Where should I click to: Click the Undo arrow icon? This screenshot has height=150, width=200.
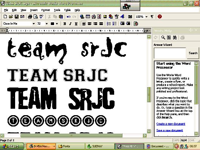68,17
